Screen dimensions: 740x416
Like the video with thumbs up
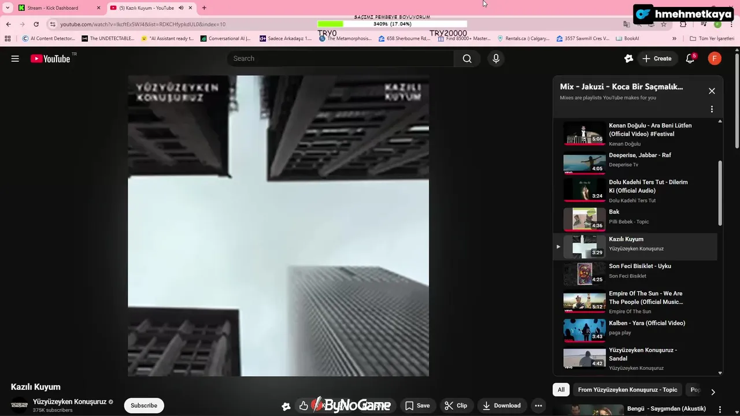(304, 406)
